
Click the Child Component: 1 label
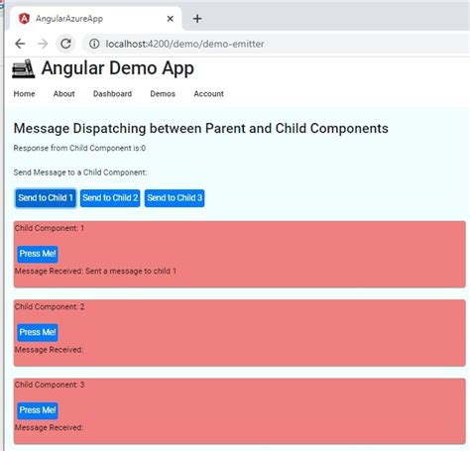(x=50, y=228)
